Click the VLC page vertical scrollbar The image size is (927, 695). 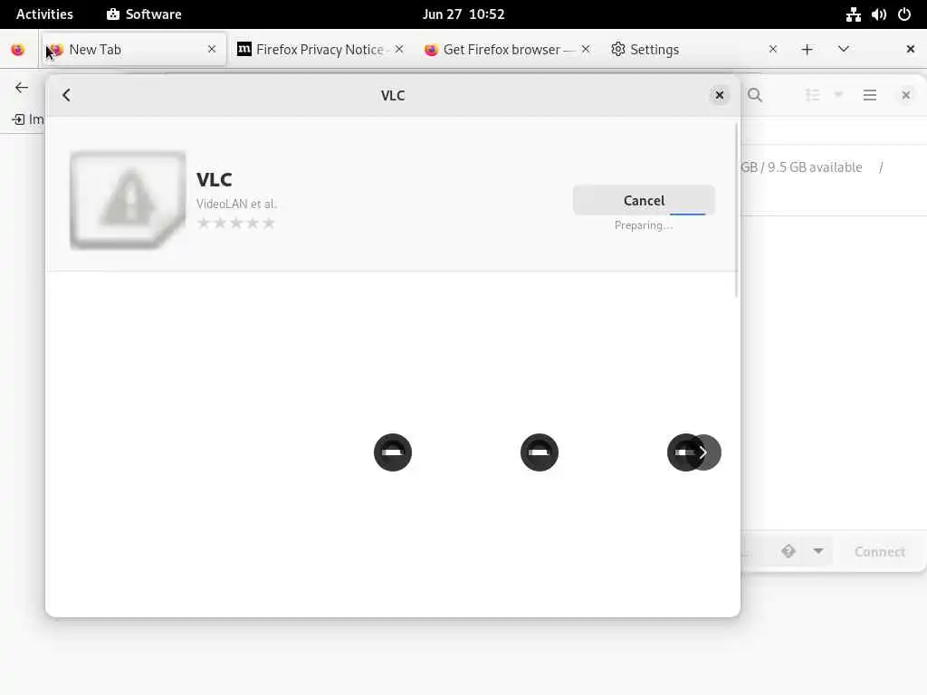(x=737, y=210)
